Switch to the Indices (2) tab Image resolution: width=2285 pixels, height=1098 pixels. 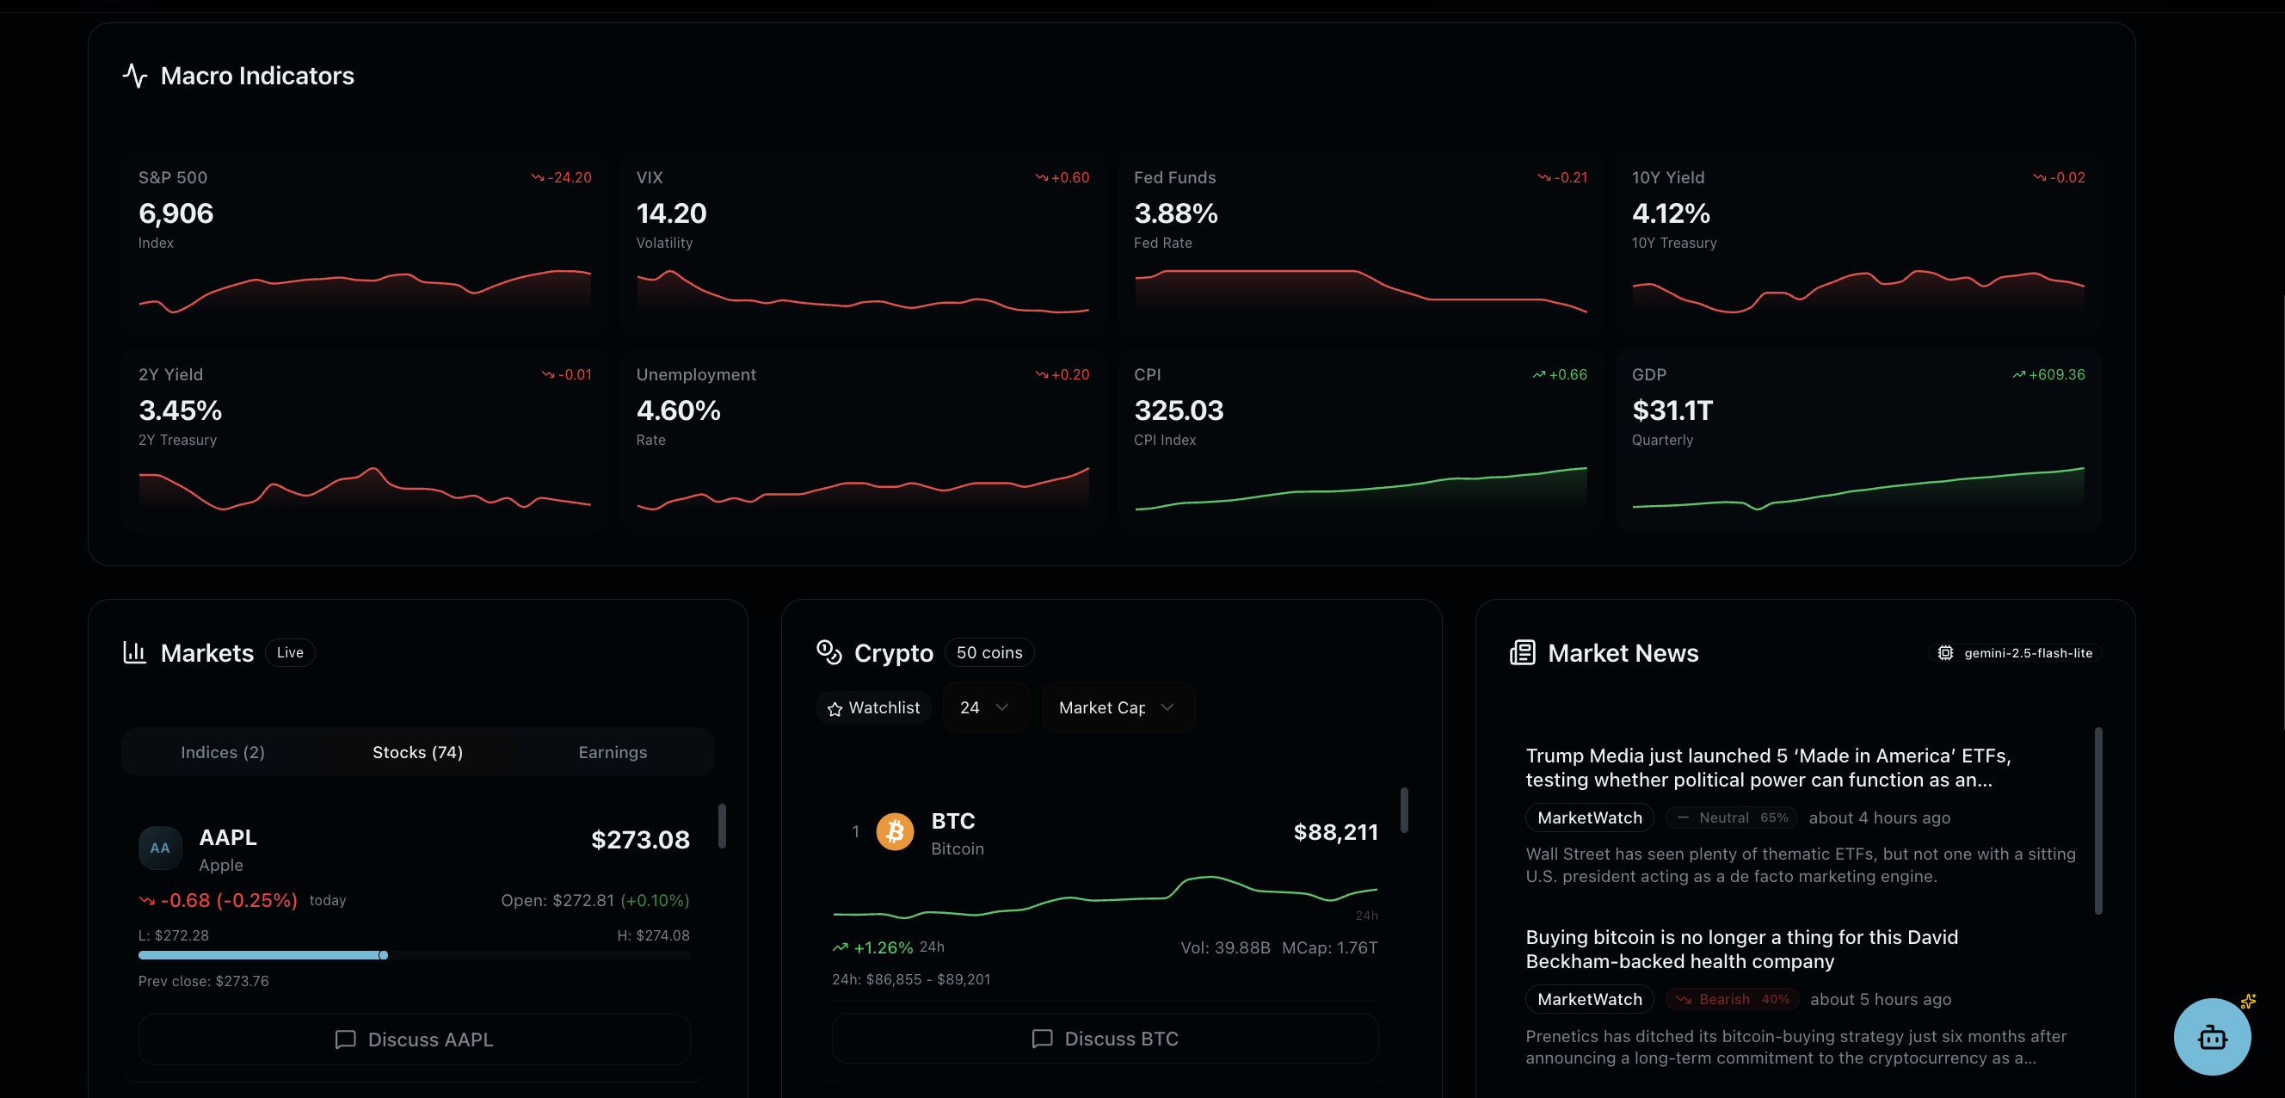(223, 752)
